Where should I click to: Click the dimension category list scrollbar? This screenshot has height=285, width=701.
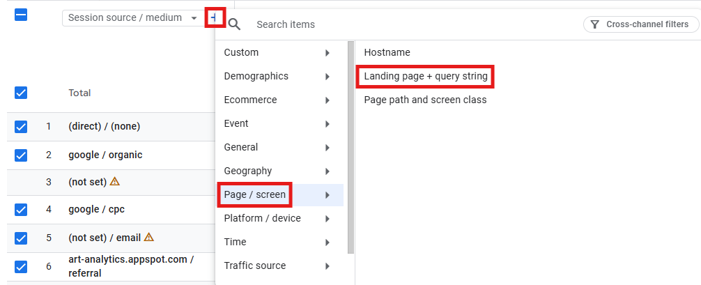[x=351, y=147]
